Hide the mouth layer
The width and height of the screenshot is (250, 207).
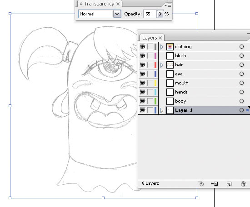tap(143, 83)
